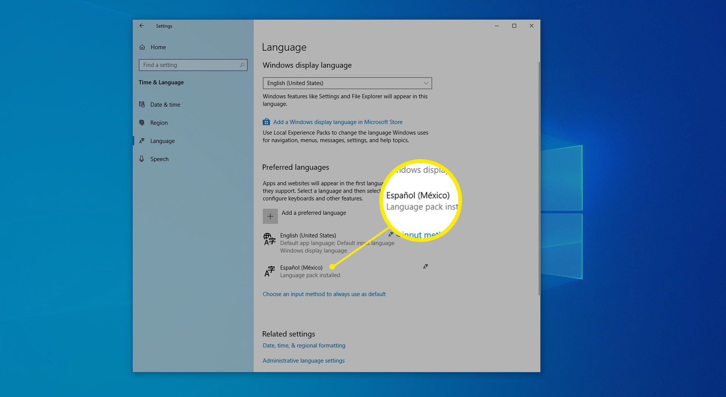Click the Microsoft Store bag icon
The image size is (726, 397).
(266, 122)
